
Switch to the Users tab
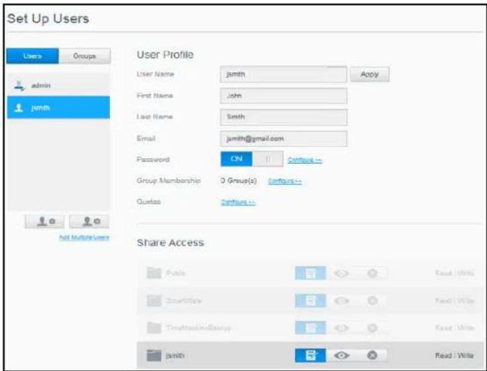pos(33,56)
